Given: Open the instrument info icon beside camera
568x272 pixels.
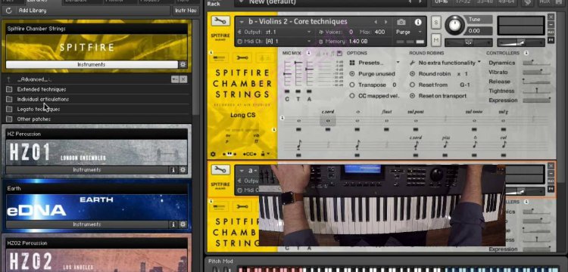Looking at the screenshot, I should 418,22.
